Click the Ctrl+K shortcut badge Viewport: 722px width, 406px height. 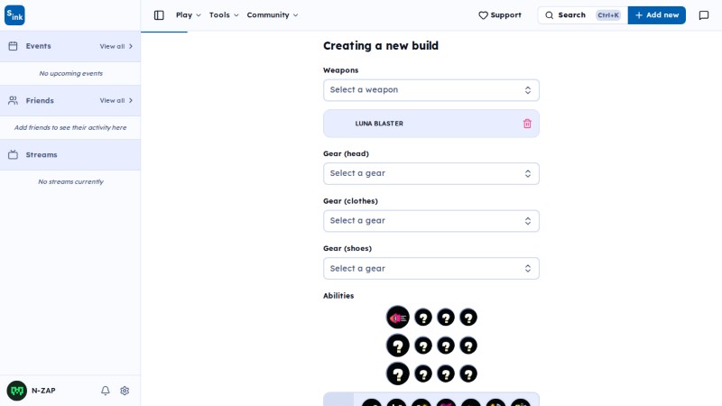click(608, 15)
